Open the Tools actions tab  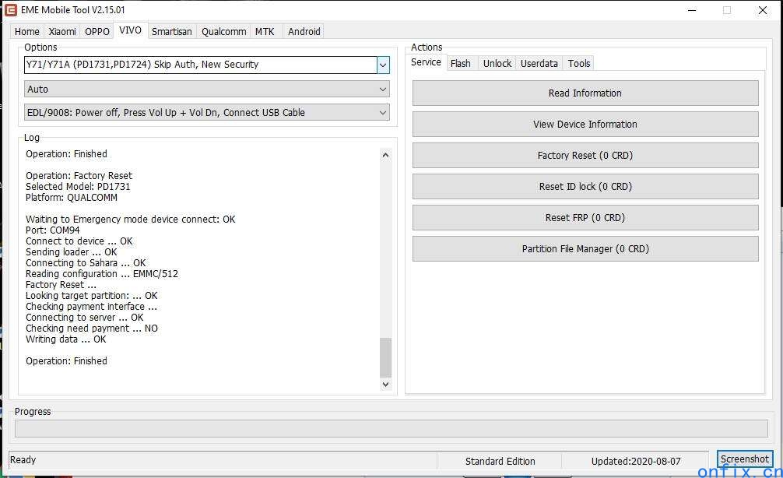(579, 63)
